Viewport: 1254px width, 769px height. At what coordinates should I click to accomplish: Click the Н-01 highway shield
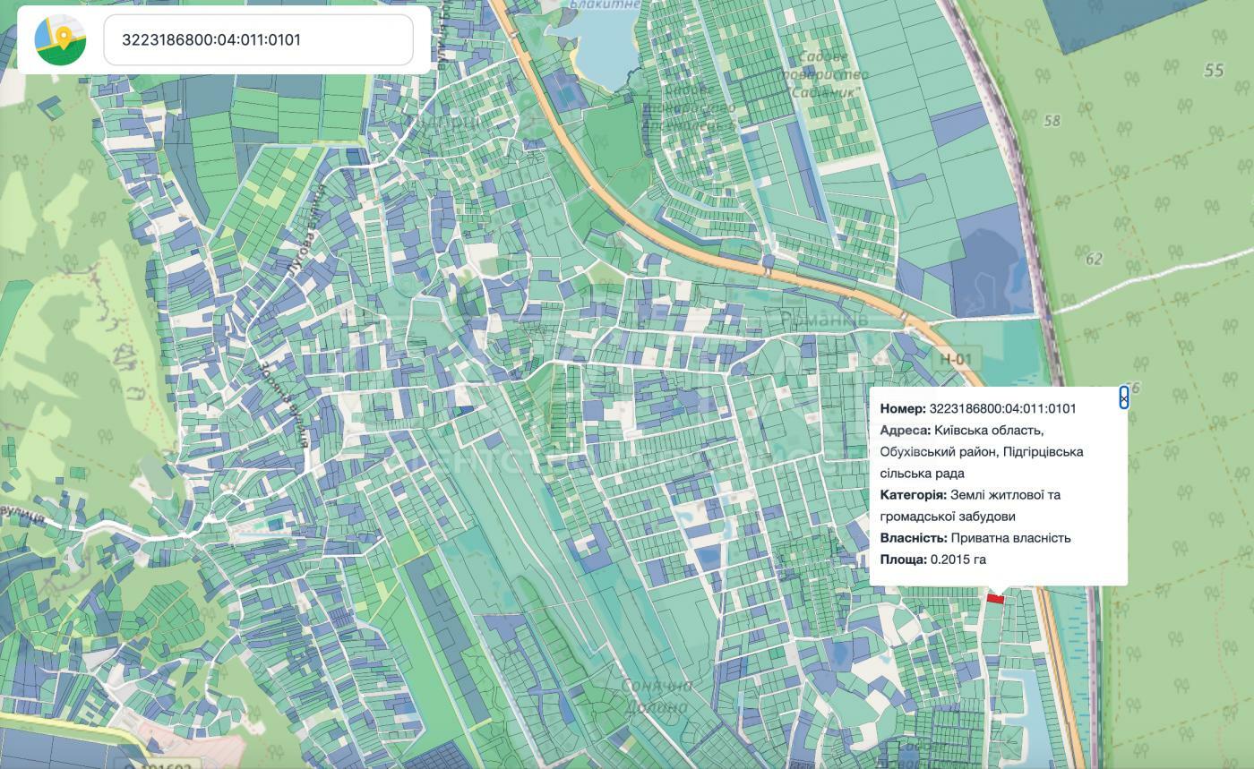(956, 360)
